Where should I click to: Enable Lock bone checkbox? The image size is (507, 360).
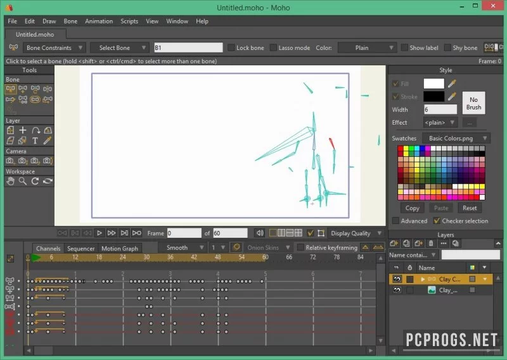click(231, 48)
